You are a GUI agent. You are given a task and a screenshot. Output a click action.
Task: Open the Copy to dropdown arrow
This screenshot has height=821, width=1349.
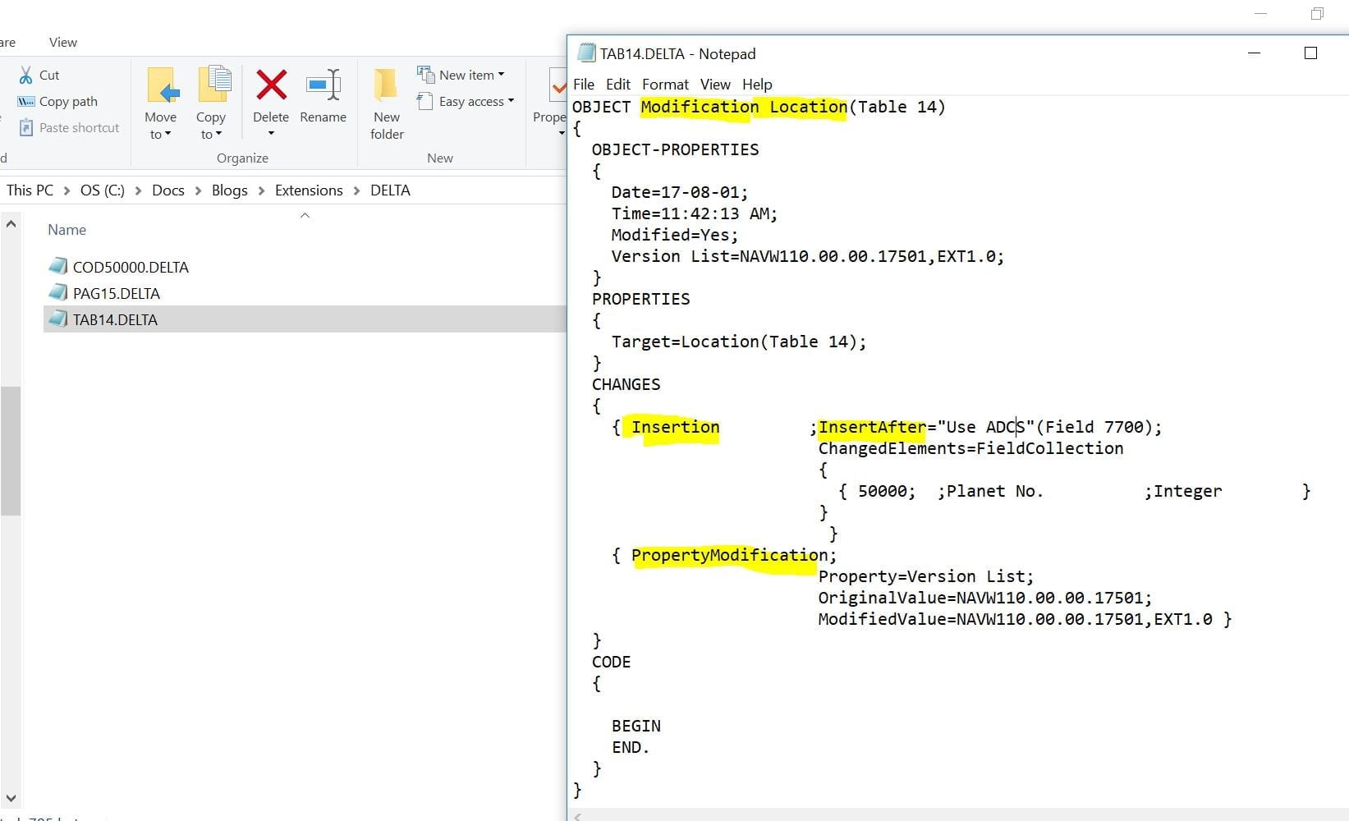pyautogui.click(x=218, y=135)
